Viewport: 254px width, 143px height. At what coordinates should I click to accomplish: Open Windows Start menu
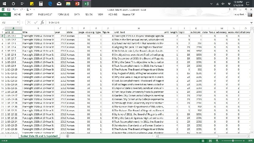(x=4, y=3)
